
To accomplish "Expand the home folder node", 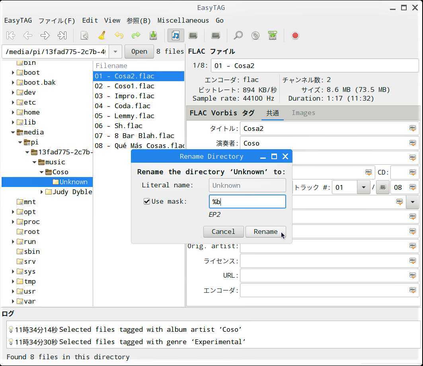I will click(x=13, y=112).
